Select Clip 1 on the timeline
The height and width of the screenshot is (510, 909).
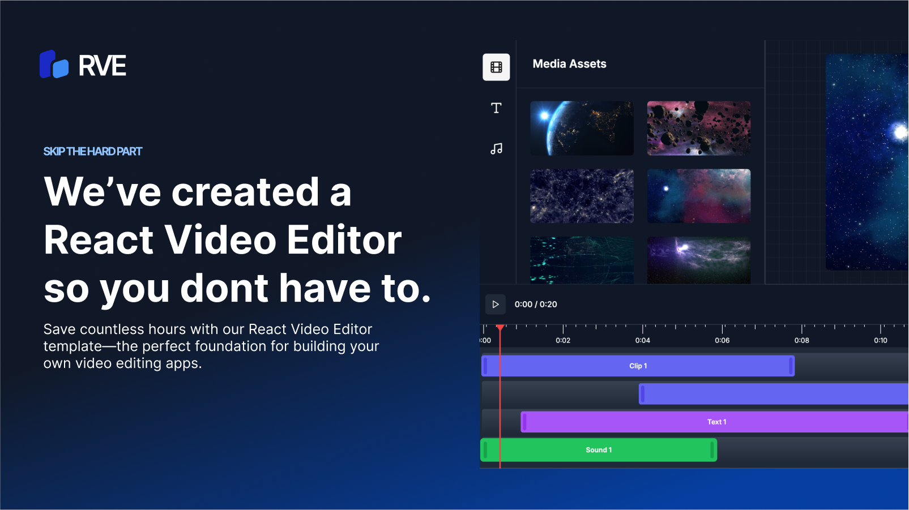638,366
